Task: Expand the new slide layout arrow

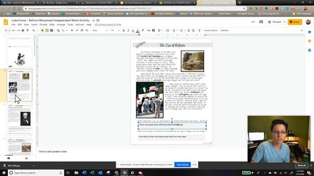Action: click(9, 30)
